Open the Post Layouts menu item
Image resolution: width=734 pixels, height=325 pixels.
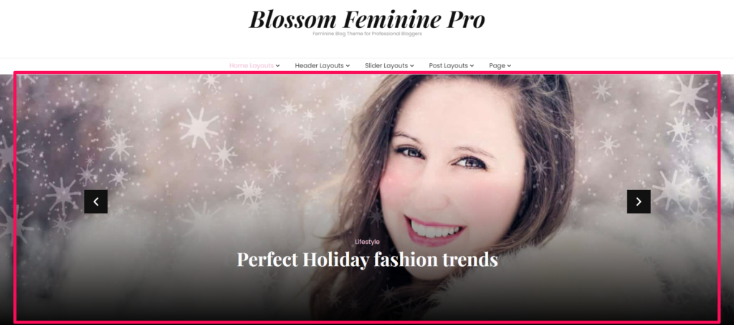point(449,65)
